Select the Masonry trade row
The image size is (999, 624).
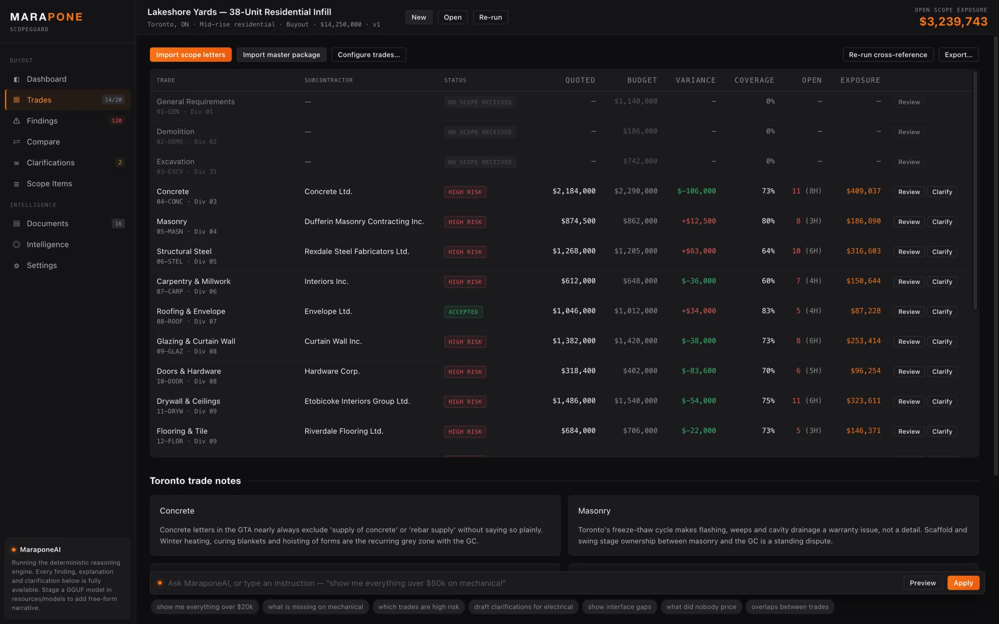point(561,226)
